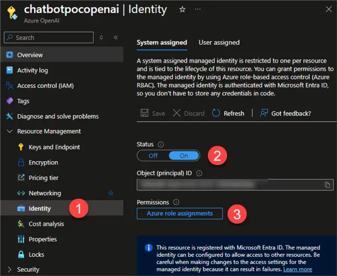337x276 pixels.
Task: Click the Tags icon in sidebar
Action: click(10, 101)
